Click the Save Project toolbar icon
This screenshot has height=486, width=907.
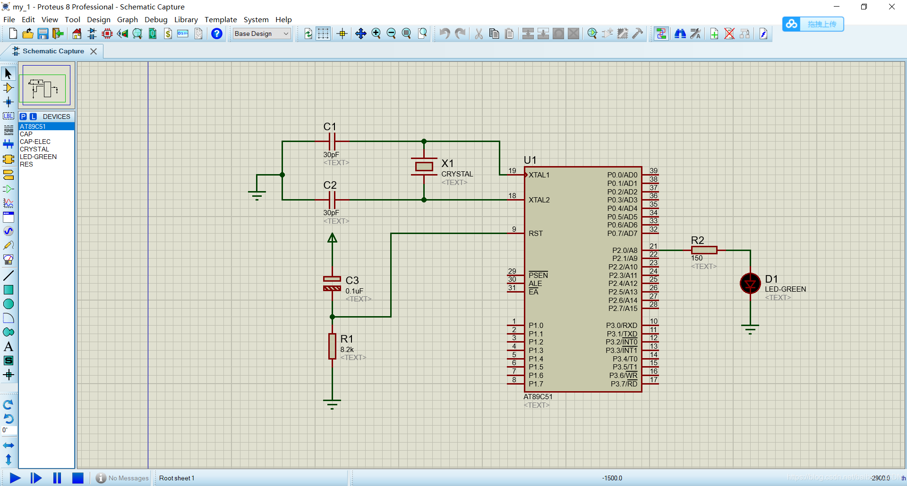click(x=43, y=34)
